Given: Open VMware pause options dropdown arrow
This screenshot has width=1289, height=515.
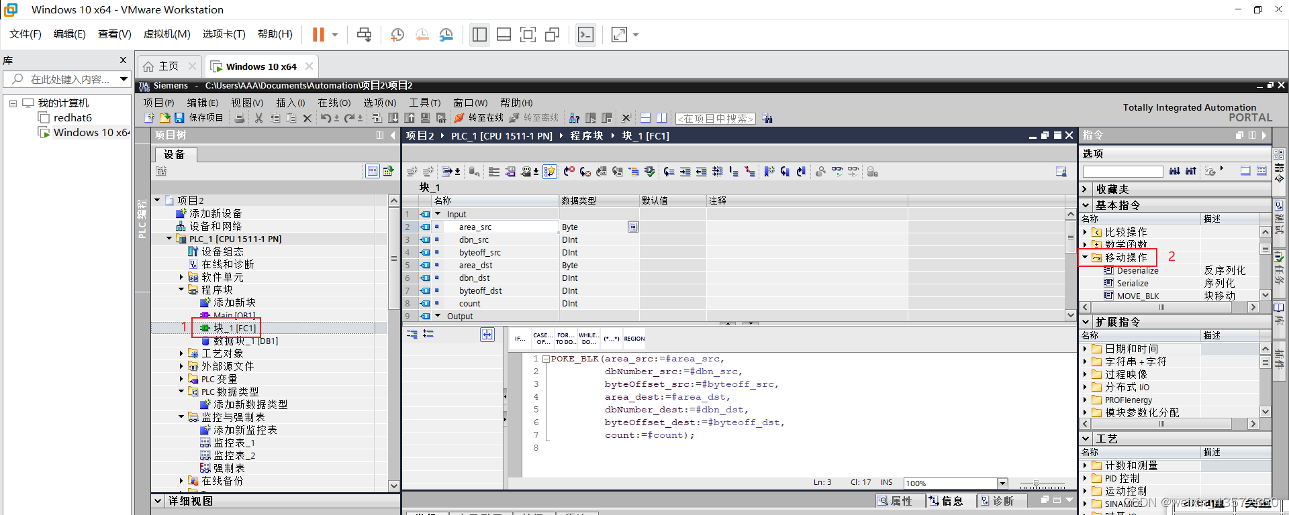Looking at the screenshot, I should click(x=335, y=35).
